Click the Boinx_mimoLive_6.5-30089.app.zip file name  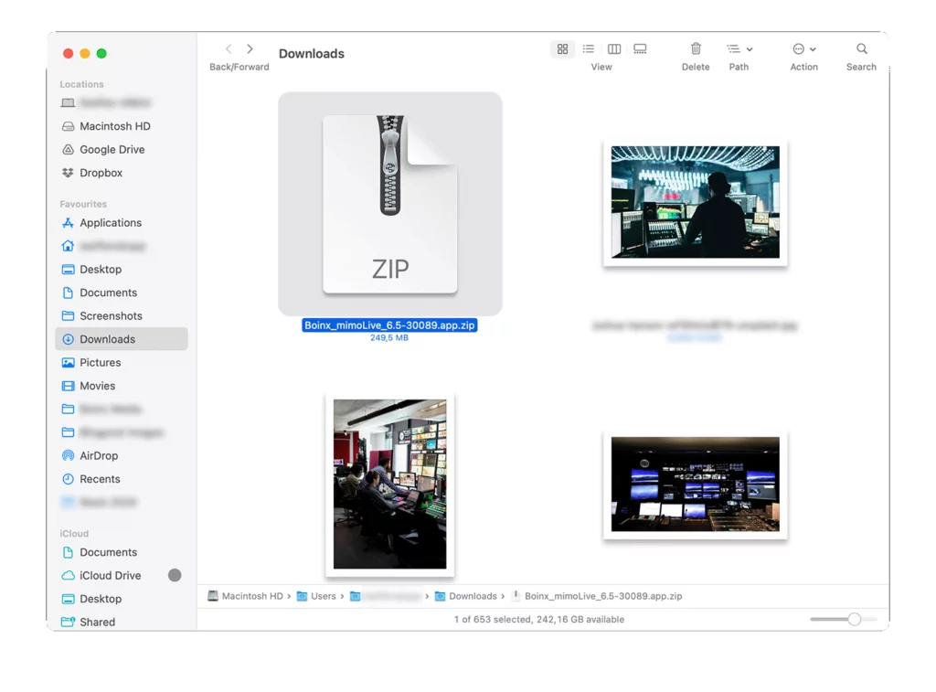pos(389,325)
